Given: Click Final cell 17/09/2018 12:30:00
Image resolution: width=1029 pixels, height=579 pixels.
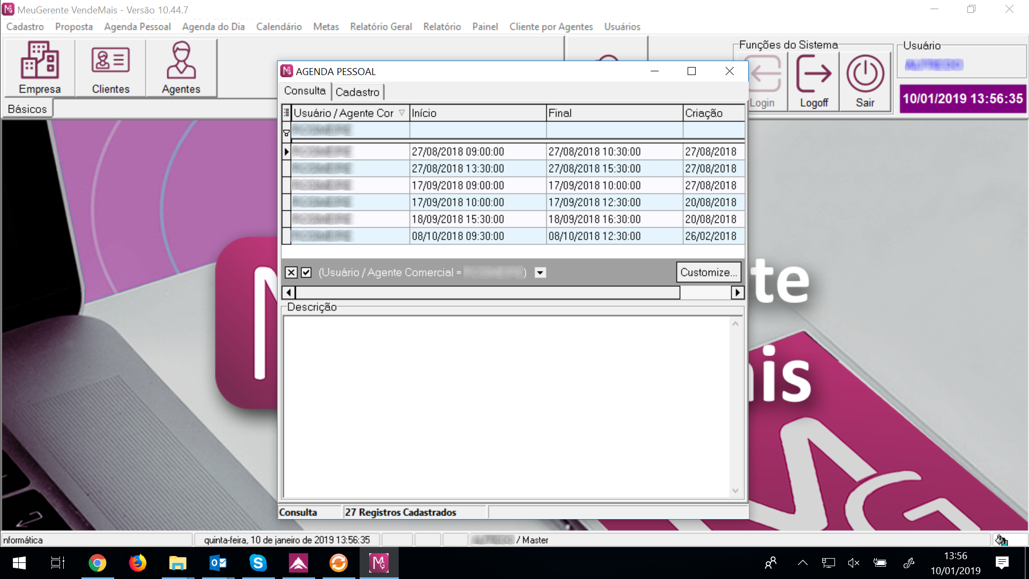Looking at the screenshot, I should pyautogui.click(x=614, y=202).
